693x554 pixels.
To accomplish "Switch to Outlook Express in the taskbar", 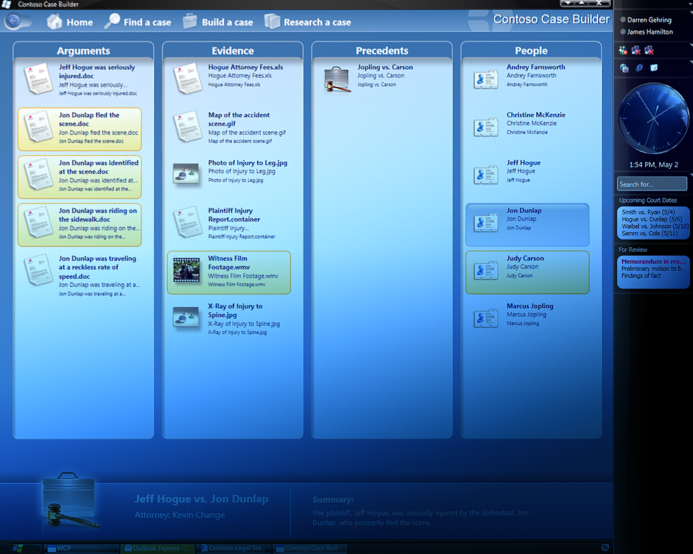I will [x=157, y=548].
